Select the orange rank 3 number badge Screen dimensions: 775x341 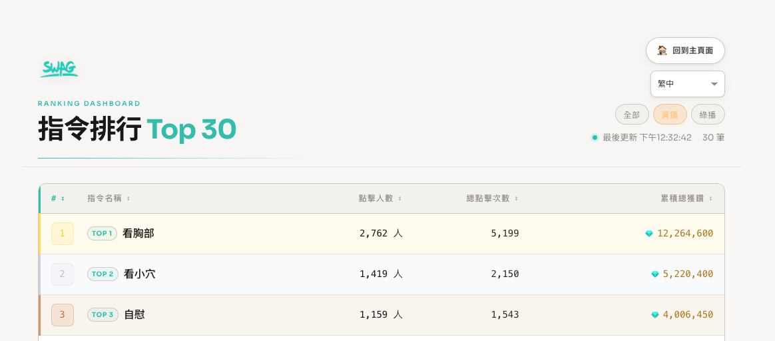coord(63,315)
